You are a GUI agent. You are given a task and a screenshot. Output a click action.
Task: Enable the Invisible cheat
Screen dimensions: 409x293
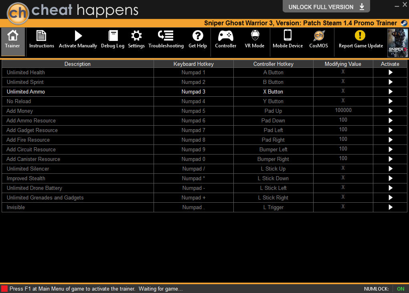390,208
